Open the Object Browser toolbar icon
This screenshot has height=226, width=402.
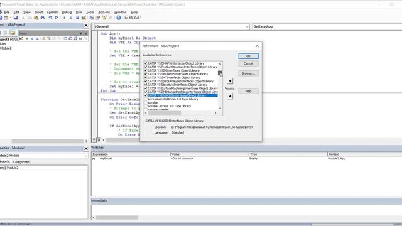coord(104,18)
